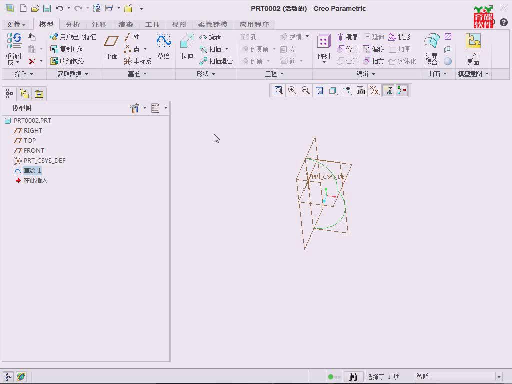Expand the Get Data (获取数据) group
Image resolution: width=512 pixels, height=384 pixels.
click(73, 74)
